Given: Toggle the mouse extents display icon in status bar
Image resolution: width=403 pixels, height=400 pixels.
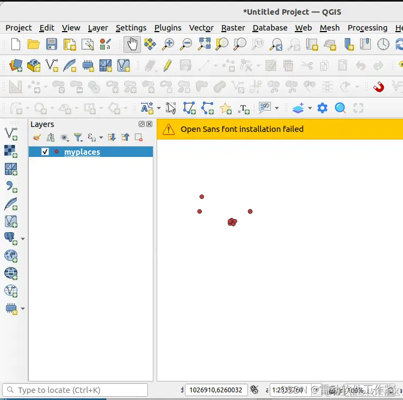Looking at the screenshot, I should click(255, 390).
